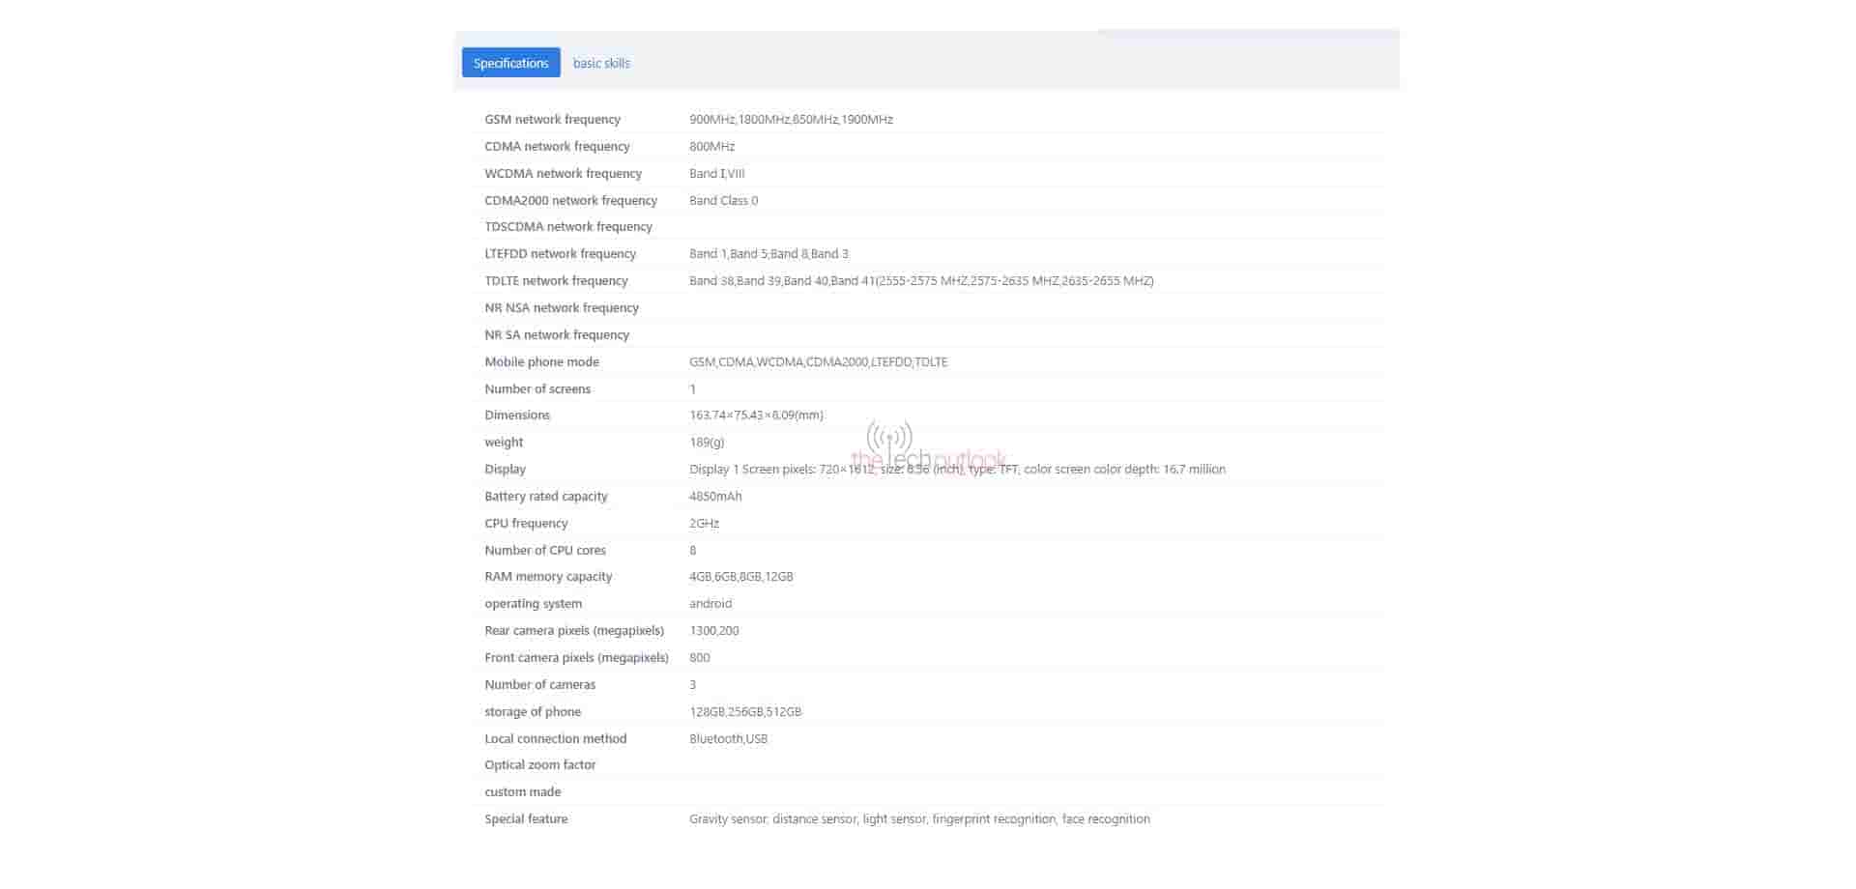Switch to the basic skills tab
Viewport: 1856px width, 889px height.
click(600, 63)
